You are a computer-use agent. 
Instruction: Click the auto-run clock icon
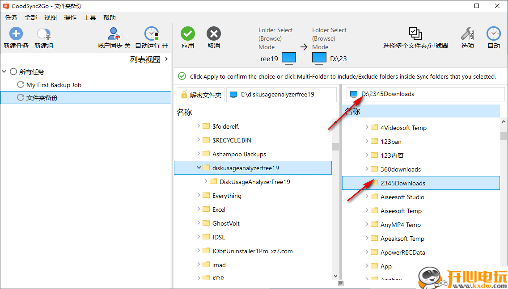click(x=152, y=34)
